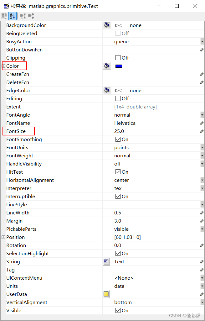This screenshot has width=205, height=321.
Task: Open Units dropdown arrow
Action: (x=202, y=286)
